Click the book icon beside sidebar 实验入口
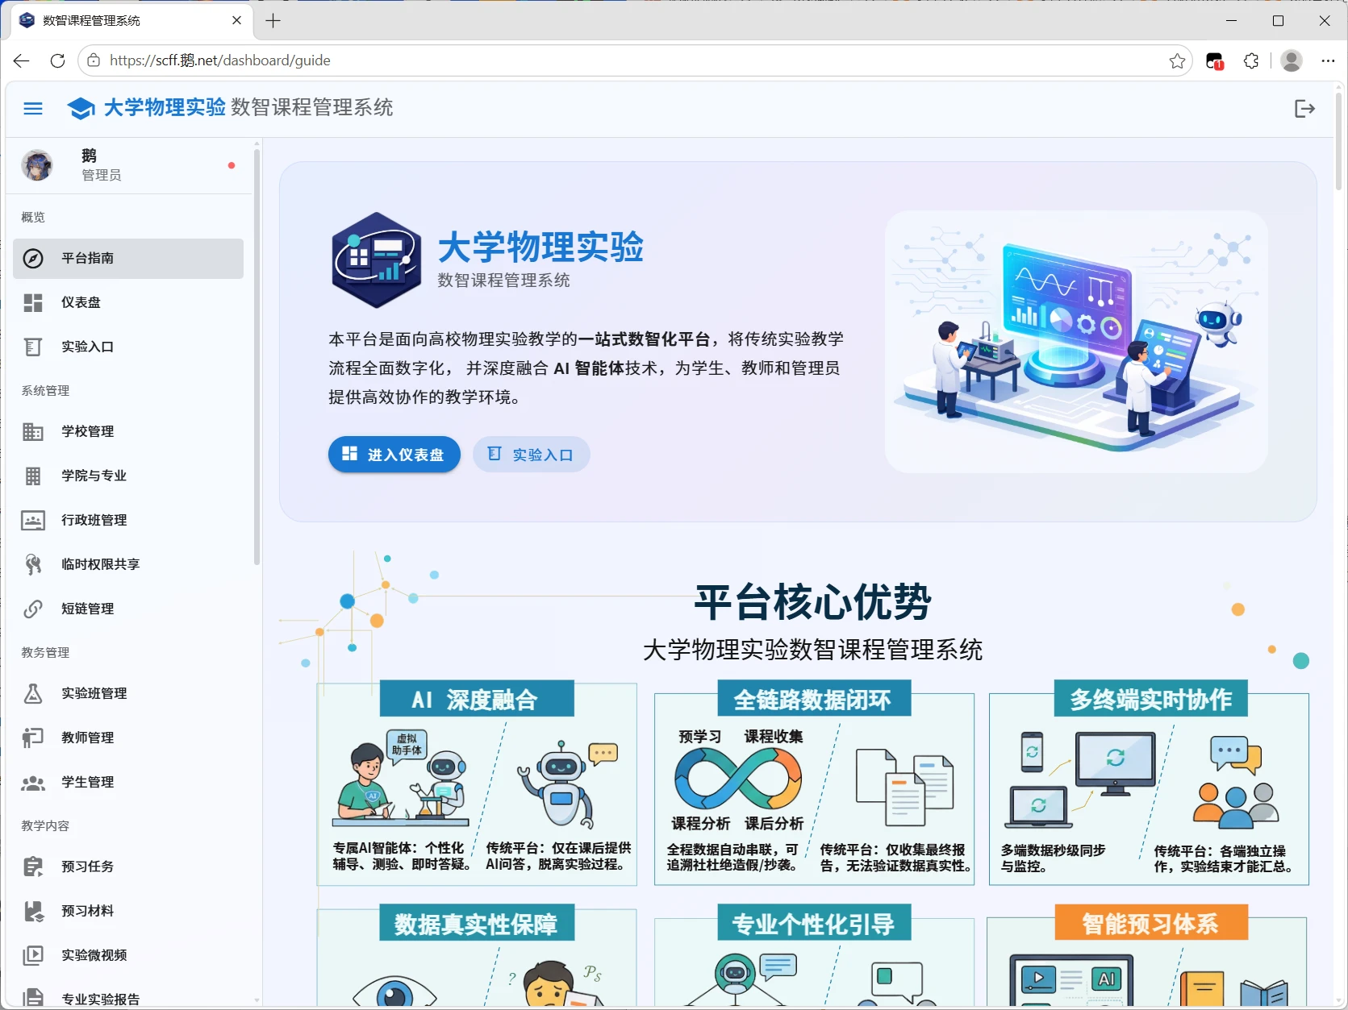Image resolution: width=1348 pixels, height=1010 pixels. click(x=33, y=347)
